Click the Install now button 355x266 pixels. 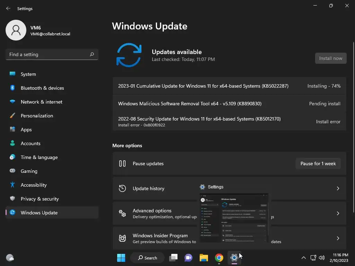pos(330,58)
